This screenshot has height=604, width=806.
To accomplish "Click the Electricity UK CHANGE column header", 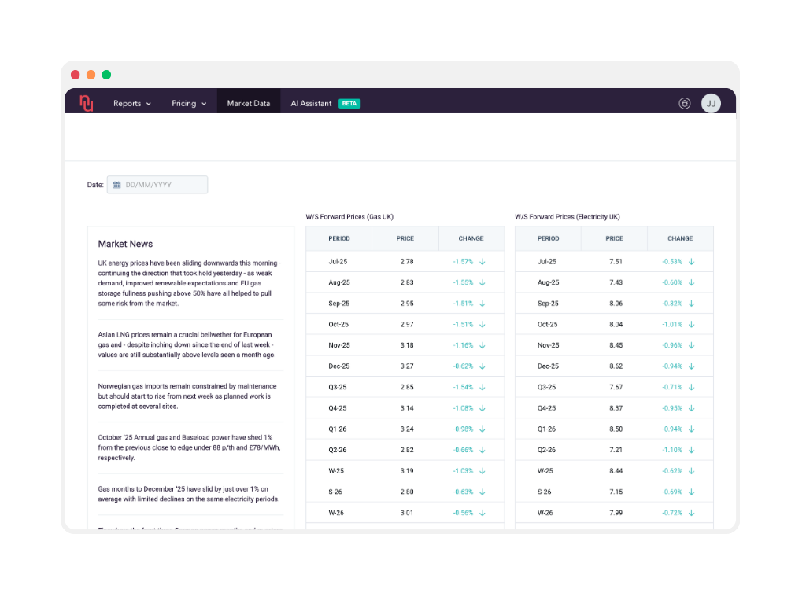I will tap(680, 239).
